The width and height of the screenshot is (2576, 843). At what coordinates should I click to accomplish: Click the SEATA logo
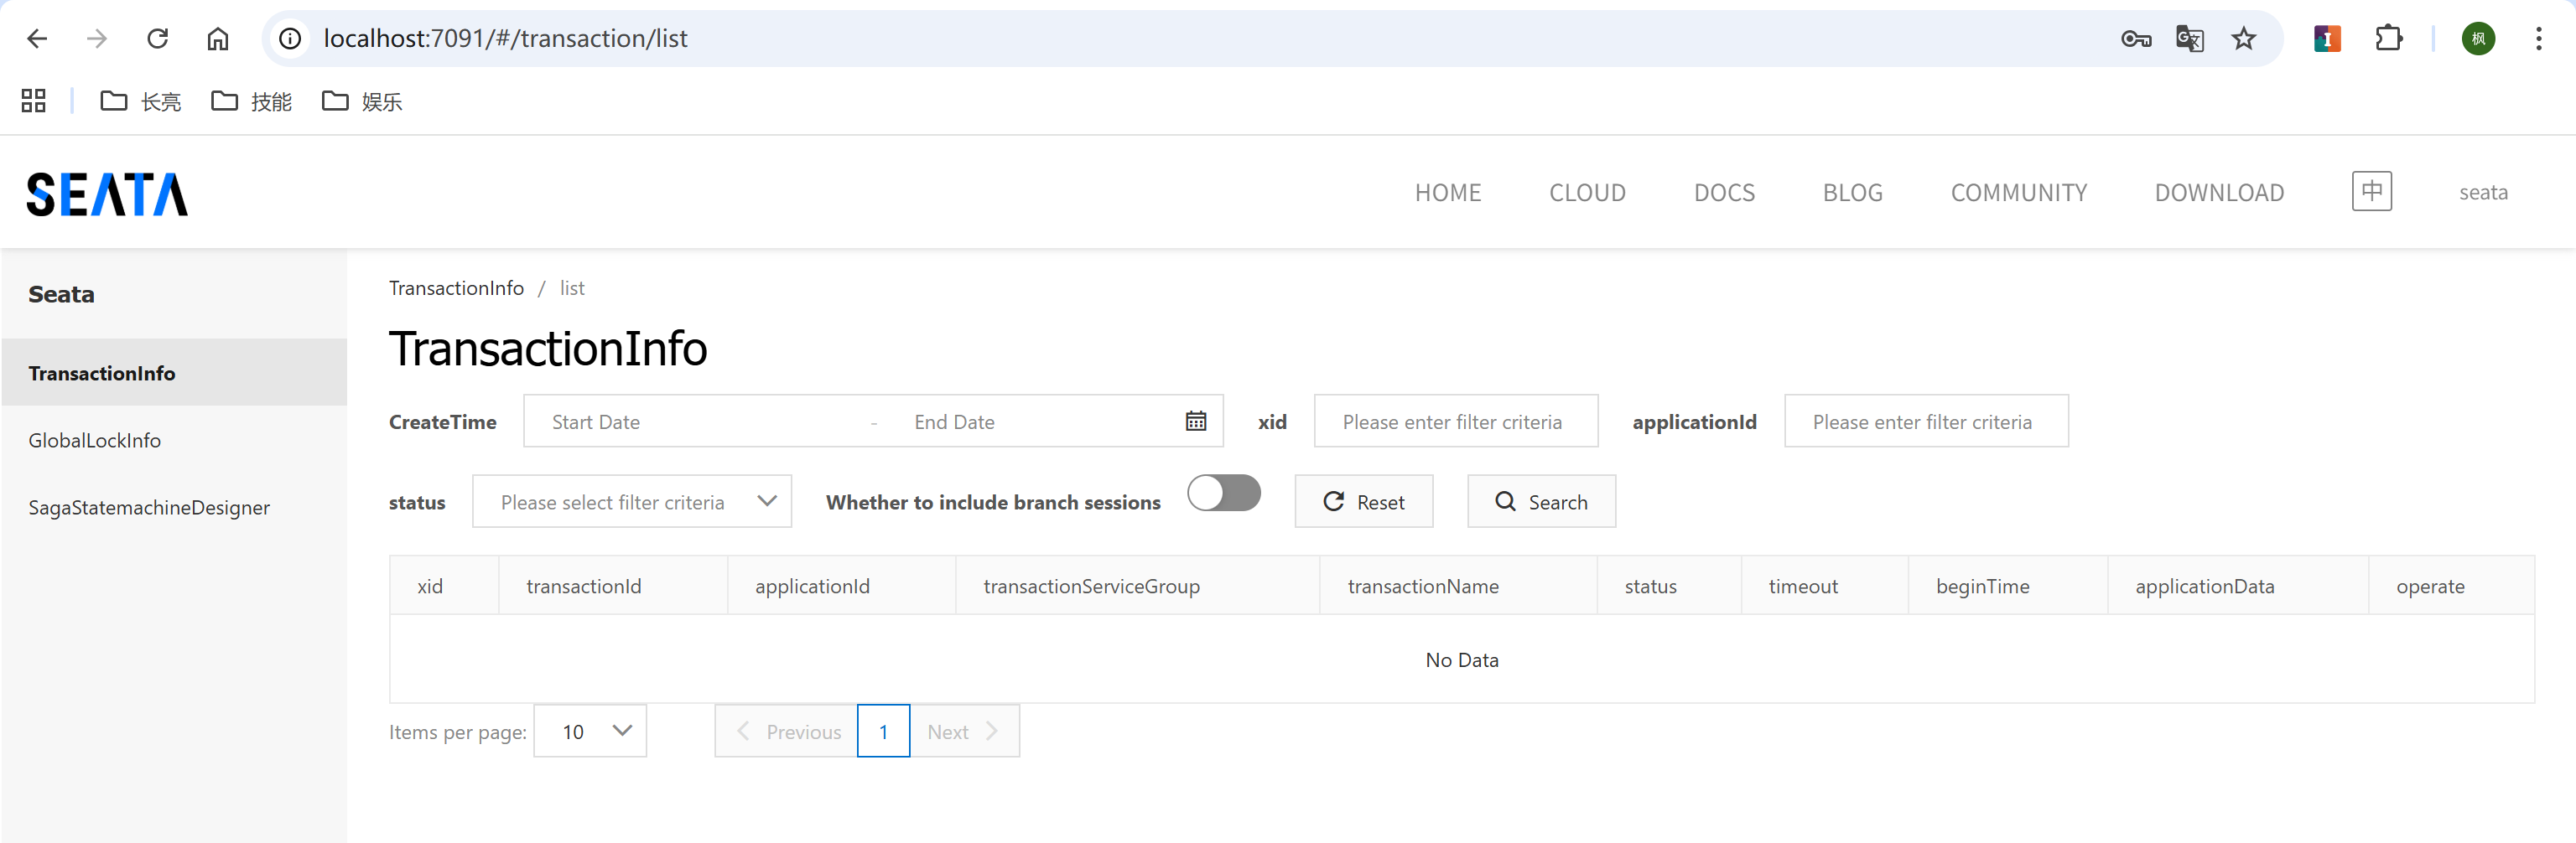coord(107,194)
